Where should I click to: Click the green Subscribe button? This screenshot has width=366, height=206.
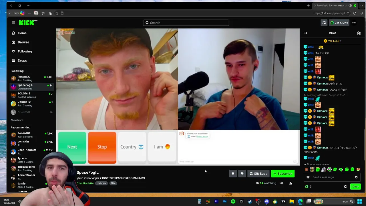pyautogui.click(x=283, y=174)
